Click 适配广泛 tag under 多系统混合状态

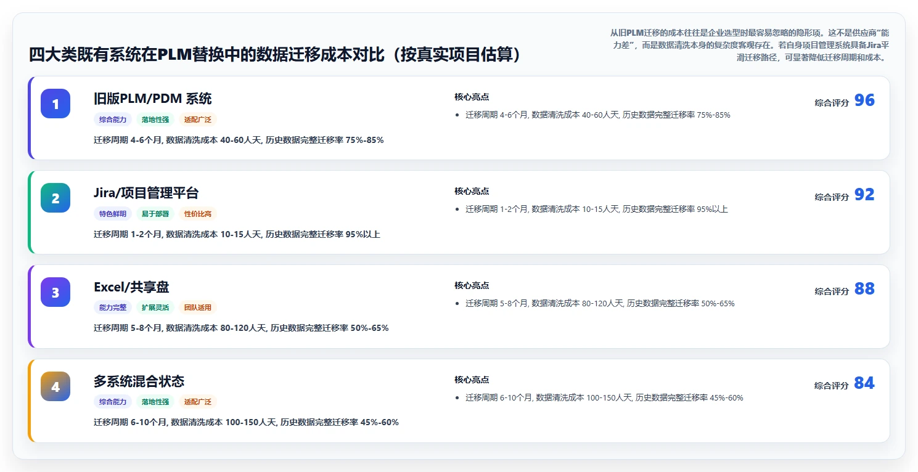coord(198,402)
